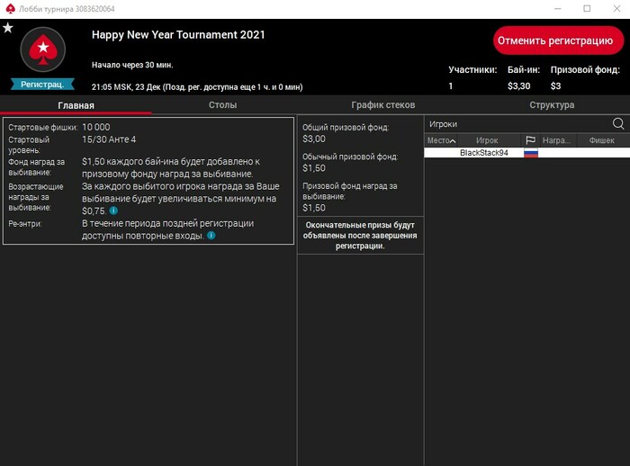
Task: Sort by the Награ... column header
Action: tap(556, 140)
